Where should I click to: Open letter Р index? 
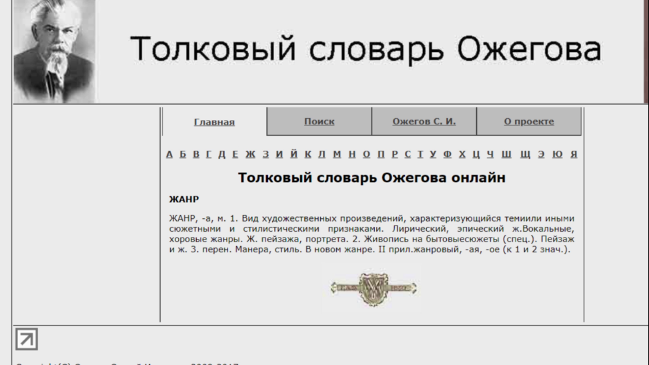click(x=394, y=154)
